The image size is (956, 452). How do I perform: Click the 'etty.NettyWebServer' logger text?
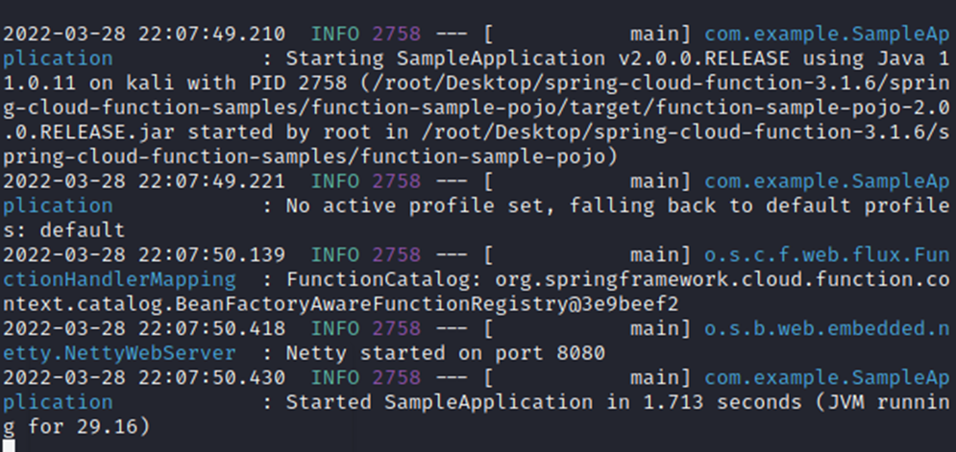119,353
